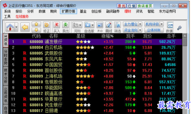Screen dimensions: 193x114
Task: Expand the 主力增仓 dropdown arrow
Action: pos(140,24)
